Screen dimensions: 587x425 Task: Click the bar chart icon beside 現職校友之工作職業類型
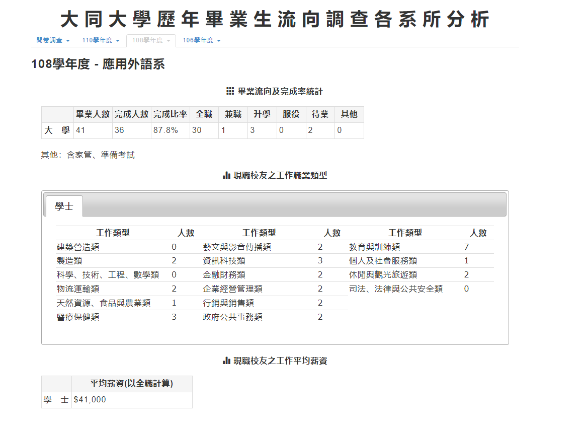226,175
